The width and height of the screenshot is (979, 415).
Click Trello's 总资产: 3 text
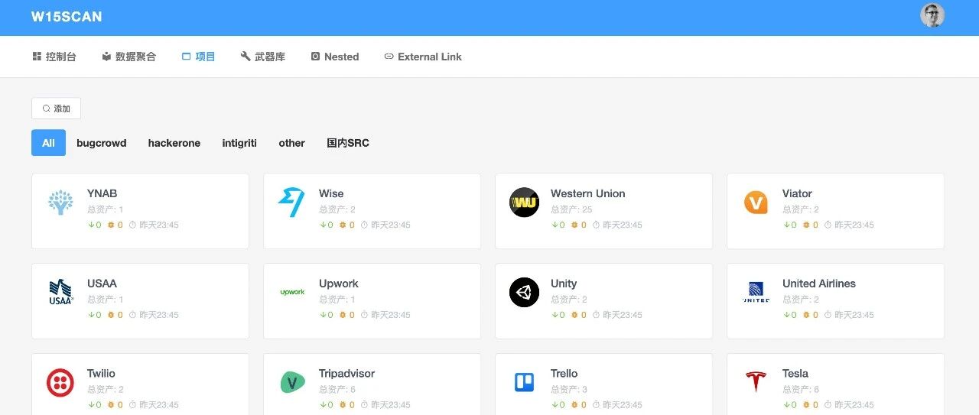pos(569,390)
